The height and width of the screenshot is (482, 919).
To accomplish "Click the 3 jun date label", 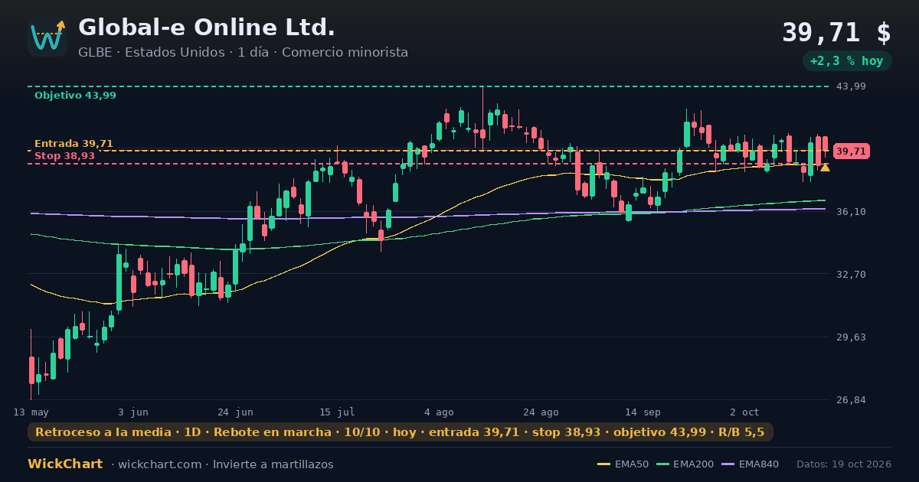I will pos(133,412).
